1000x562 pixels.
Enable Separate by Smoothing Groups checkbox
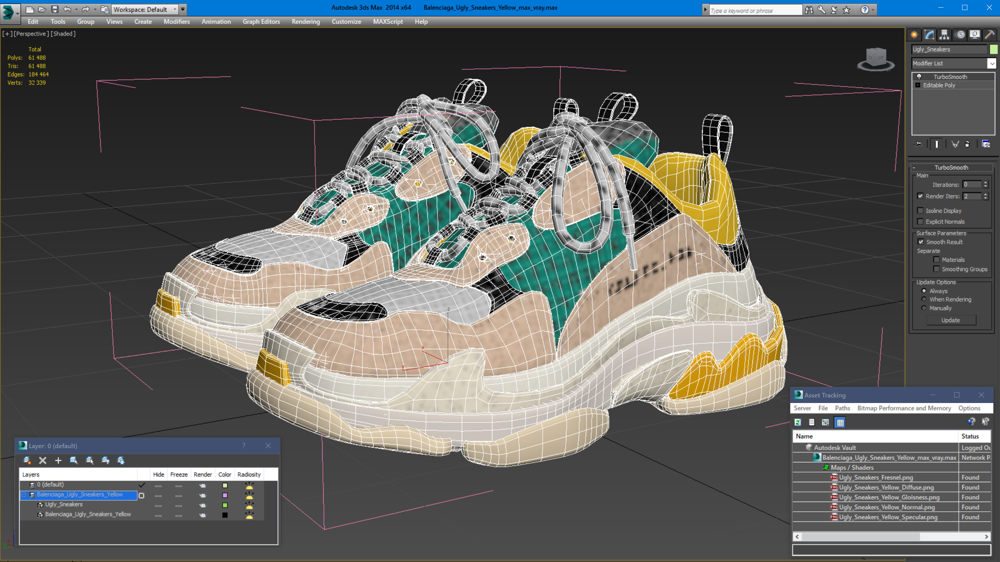click(936, 269)
